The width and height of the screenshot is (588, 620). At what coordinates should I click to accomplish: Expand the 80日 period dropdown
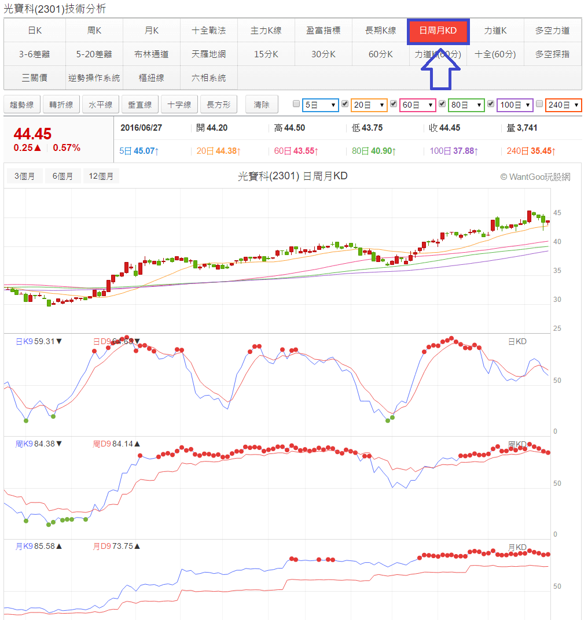[466, 105]
